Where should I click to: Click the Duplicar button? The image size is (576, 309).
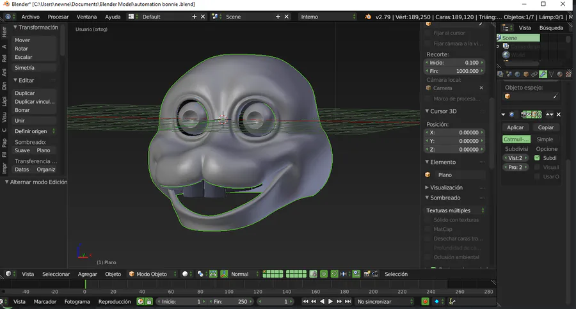[x=34, y=93]
